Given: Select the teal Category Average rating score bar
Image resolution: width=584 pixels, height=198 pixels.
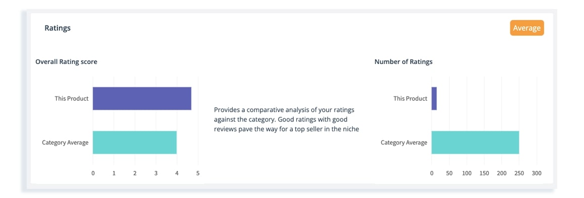Looking at the screenshot, I should (135, 142).
